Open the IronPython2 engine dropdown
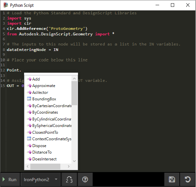This screenshot has width=196, height=187. click(x=40, y=179)
